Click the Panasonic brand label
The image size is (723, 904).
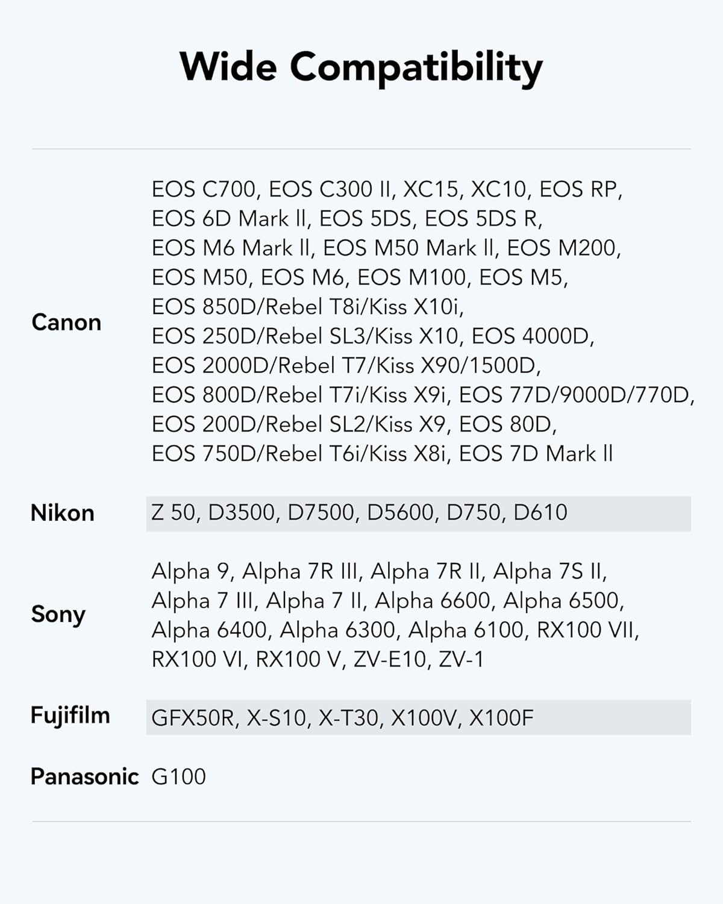point(84,776)
